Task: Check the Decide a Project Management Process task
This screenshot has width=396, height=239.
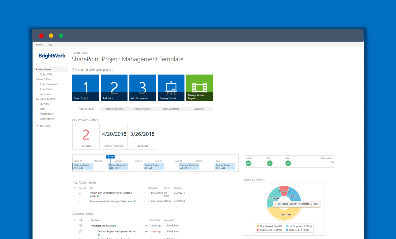Action: (81, 231)
